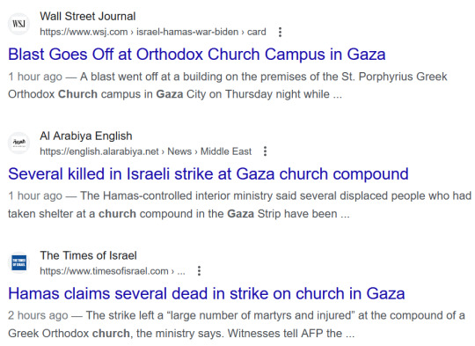Image resolution: width=475 pixels, height=346 pixels.
Task: Open 'Blast Goes Off at Orthodox Church Campus' headline
Action: [x=197, y=55]
